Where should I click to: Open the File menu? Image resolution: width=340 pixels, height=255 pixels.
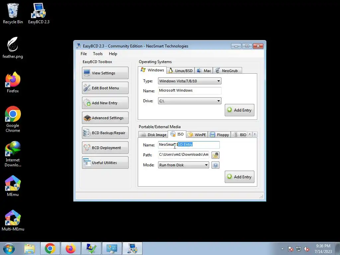click(84, 54)
